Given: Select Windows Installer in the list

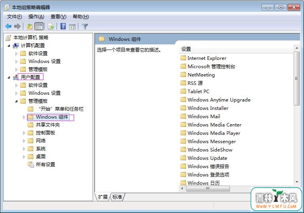Looking at the screenshot, I should (x=208, y=108).
